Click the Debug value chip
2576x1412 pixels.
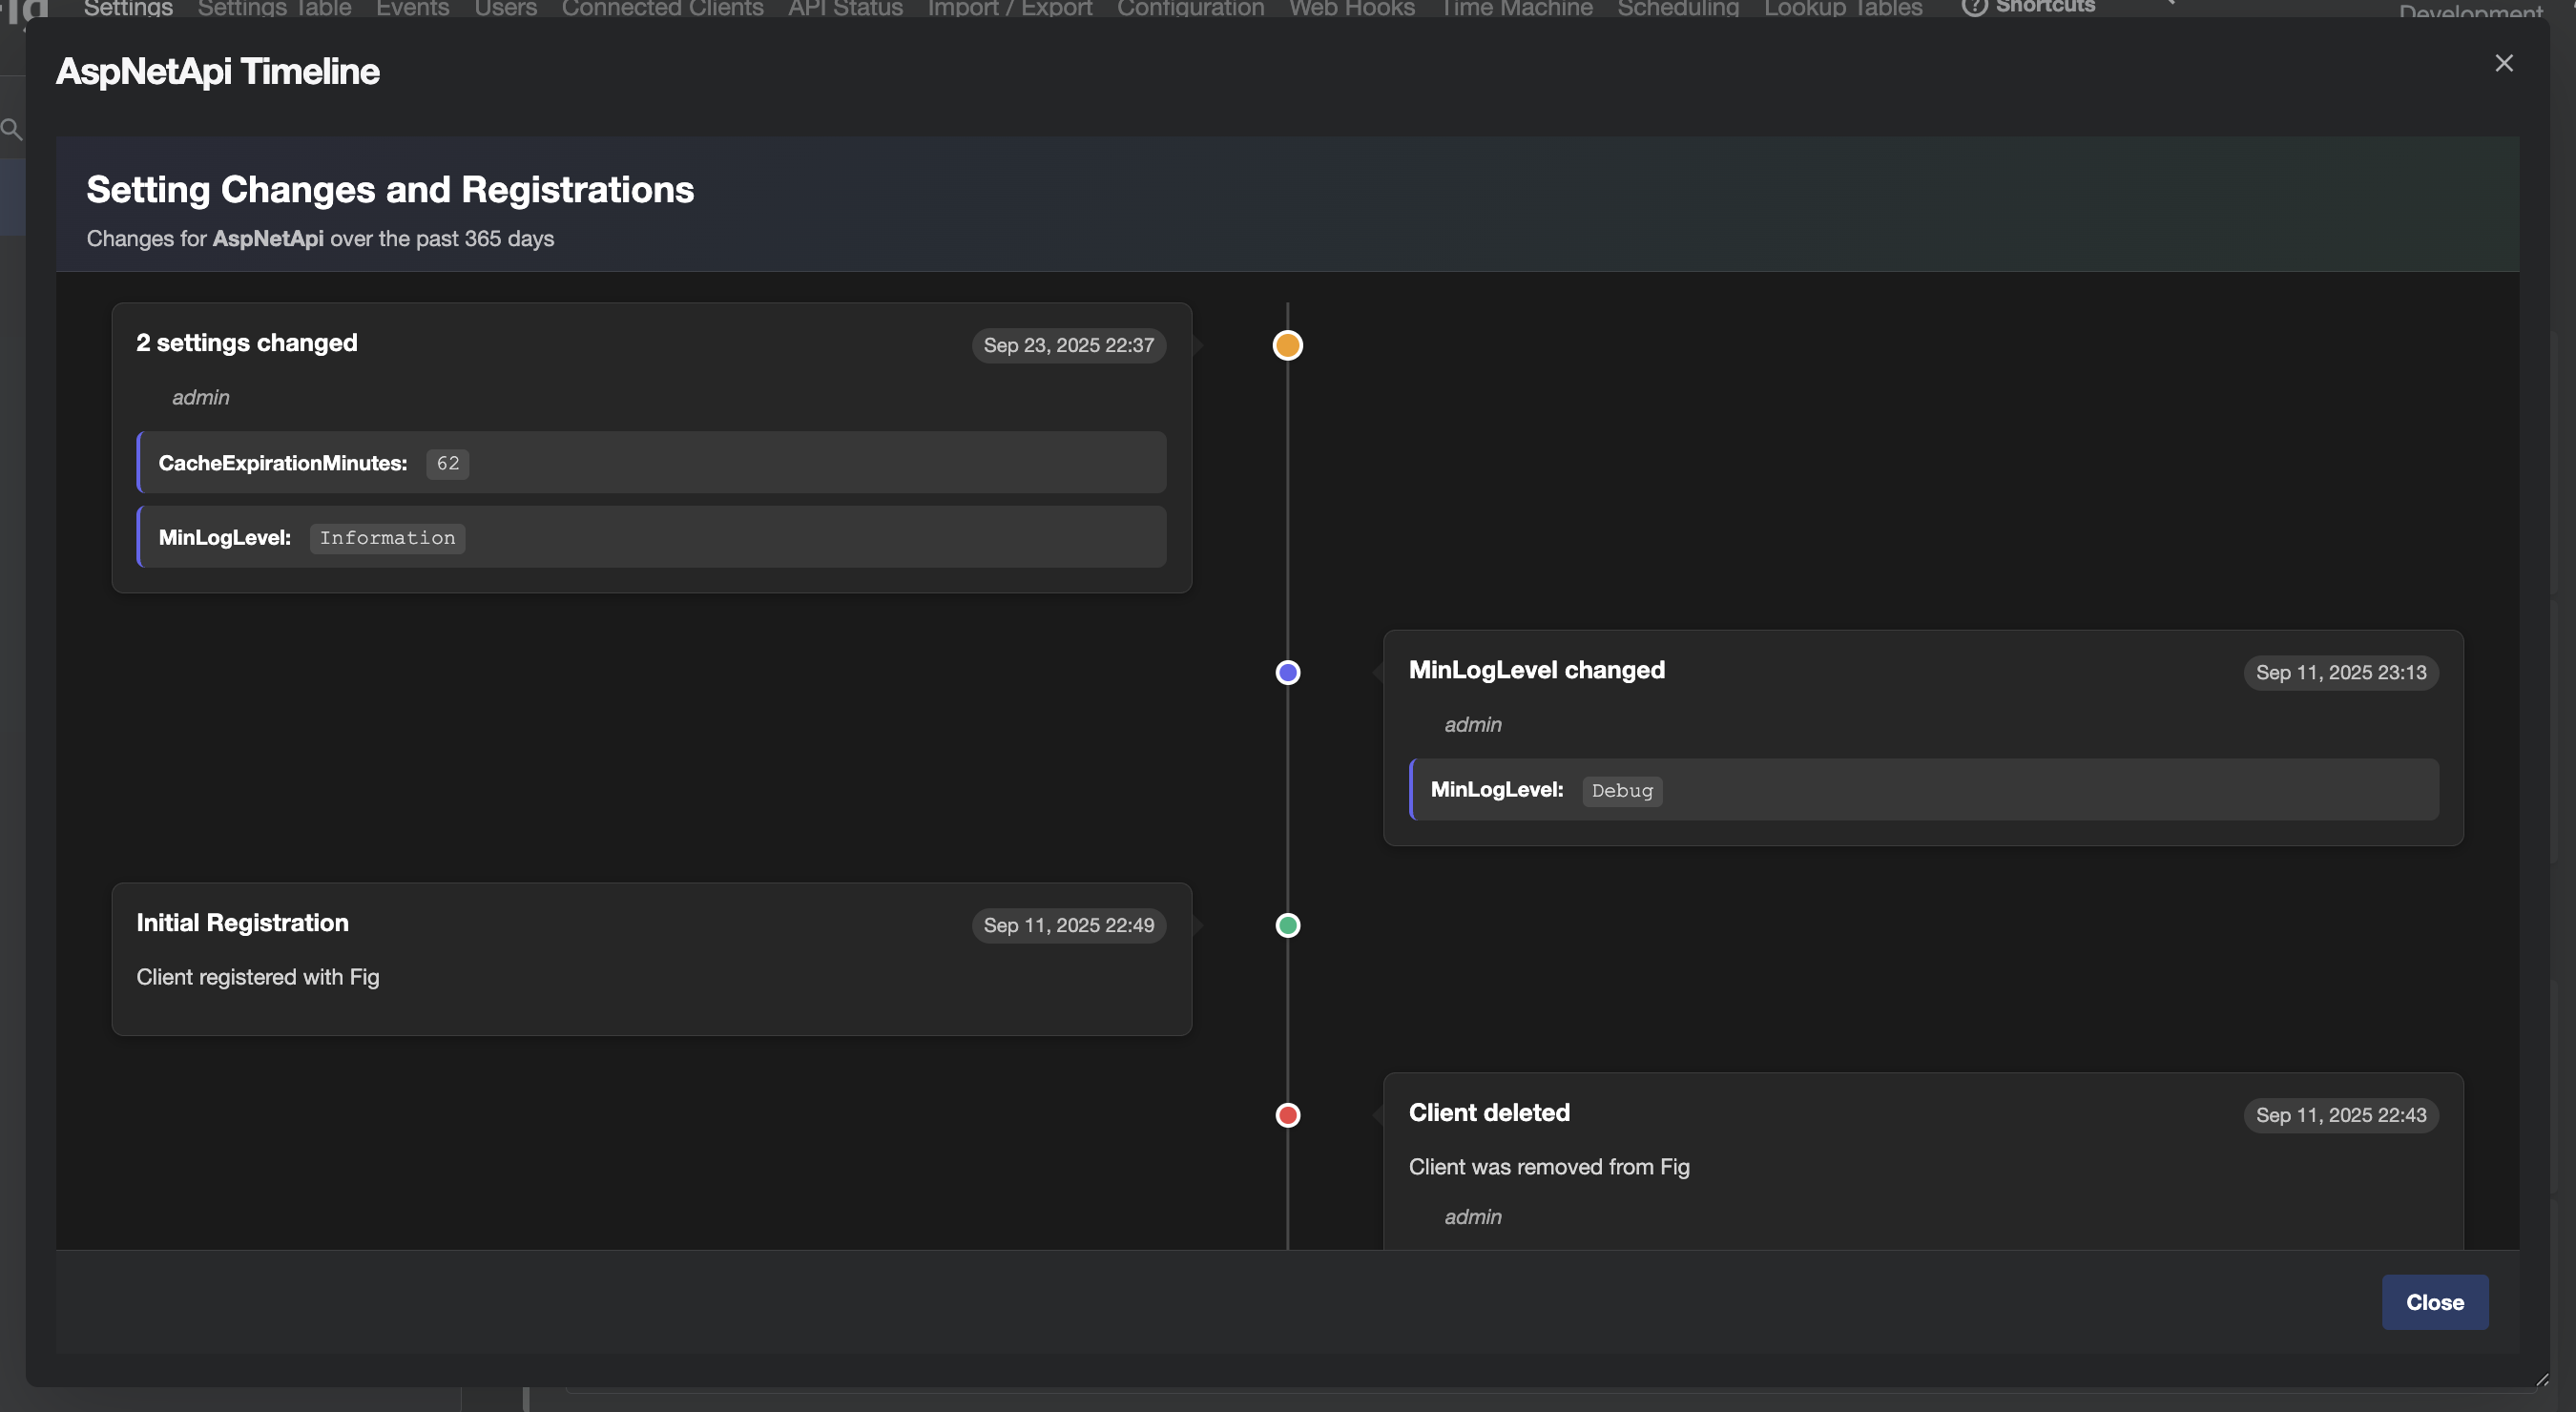[1621, 790]
